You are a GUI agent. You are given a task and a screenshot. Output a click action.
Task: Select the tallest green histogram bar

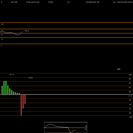(6, 88)
